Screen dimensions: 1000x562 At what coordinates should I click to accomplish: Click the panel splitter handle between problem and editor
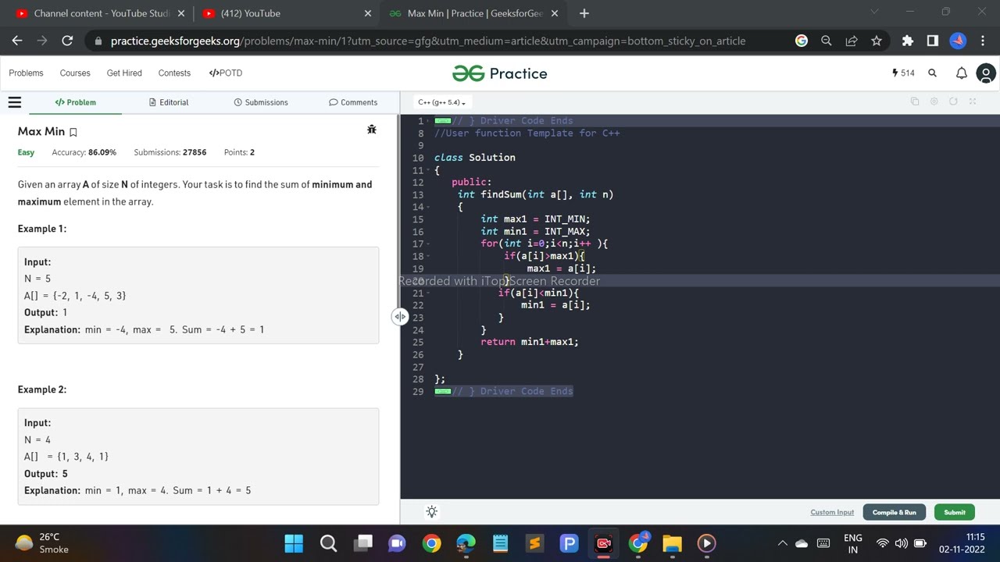click(400, 316)
